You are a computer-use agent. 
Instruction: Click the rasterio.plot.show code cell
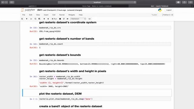click(x=105, y=99)
